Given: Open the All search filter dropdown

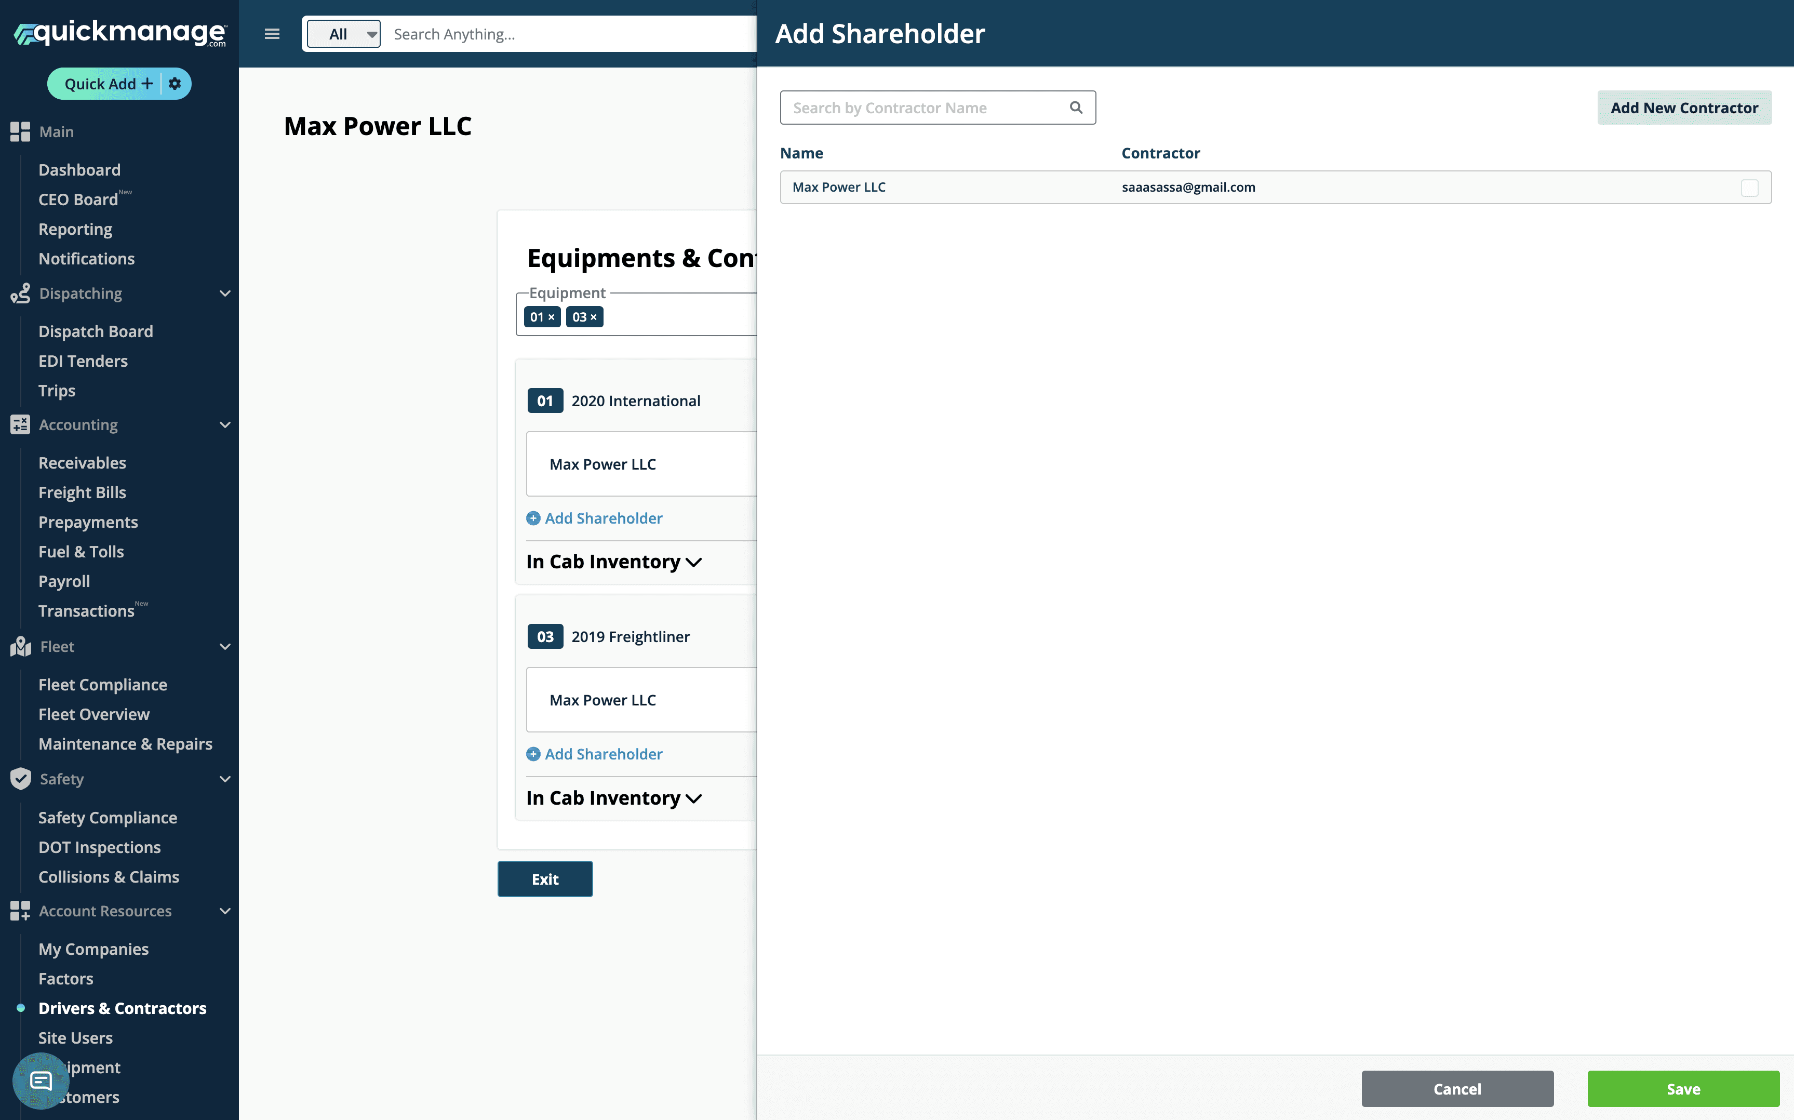Looking at the screenshot, I should point(344,34).
